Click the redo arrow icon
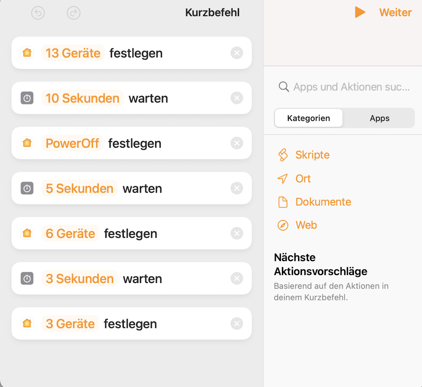422x387 pixels. pyautogui.click(x=73, y=13)
